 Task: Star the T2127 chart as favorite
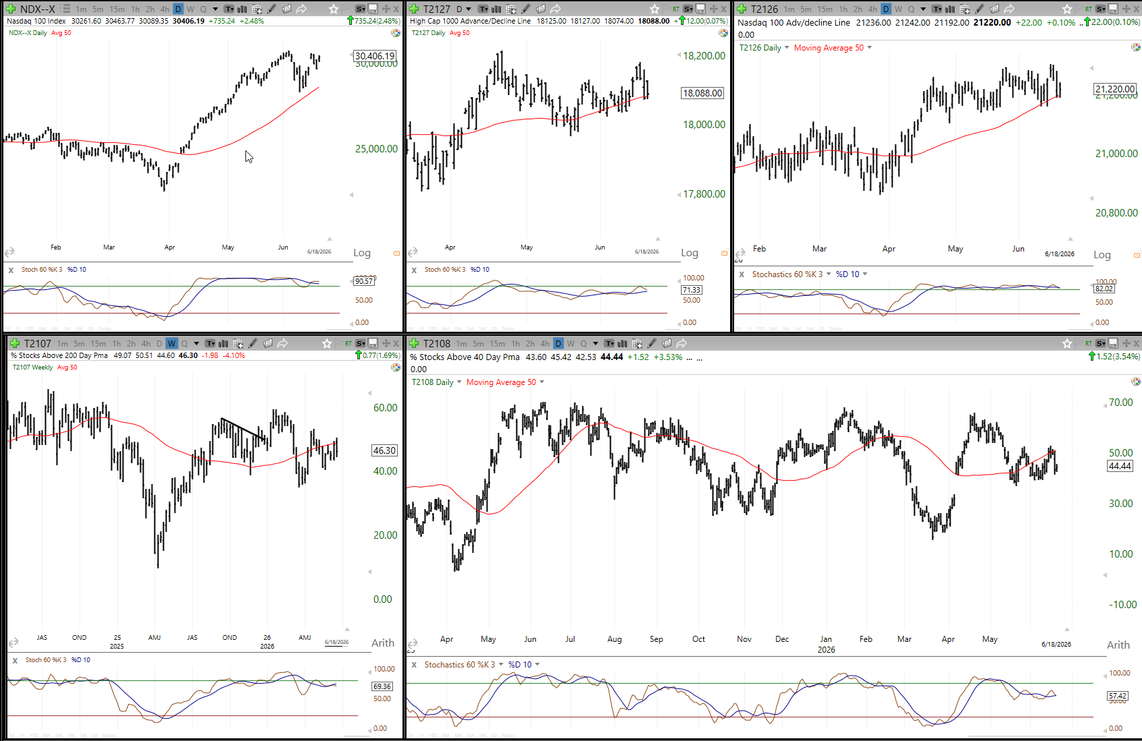pos(655,9)
